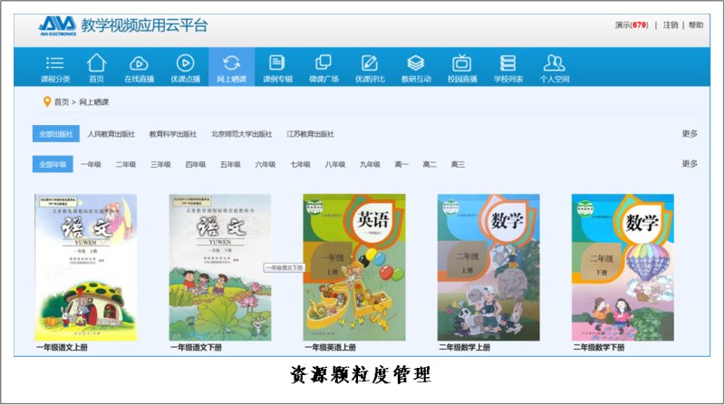
Task: Select 全部年级 filter
Action: (x=53, y=164)
